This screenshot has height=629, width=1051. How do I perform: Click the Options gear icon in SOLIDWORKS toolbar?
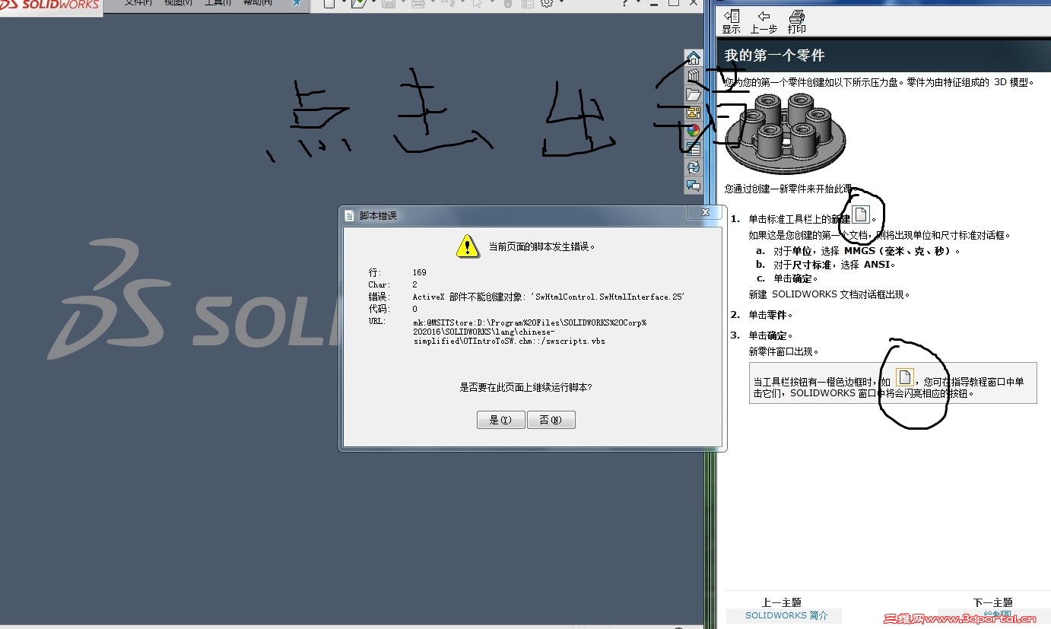tap(546, 4)
